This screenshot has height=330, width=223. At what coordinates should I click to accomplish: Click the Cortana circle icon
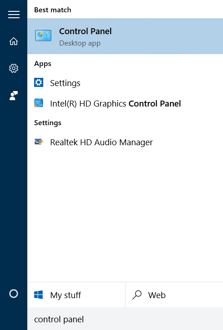(14, 294)
